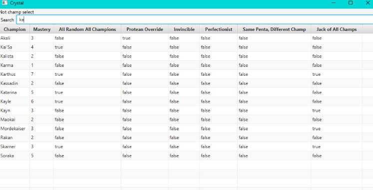Image resolution: width=373 pixels, height=190 pixels.
Task: Click Kai'Sa mastery value 4
Action: point(32,47)
